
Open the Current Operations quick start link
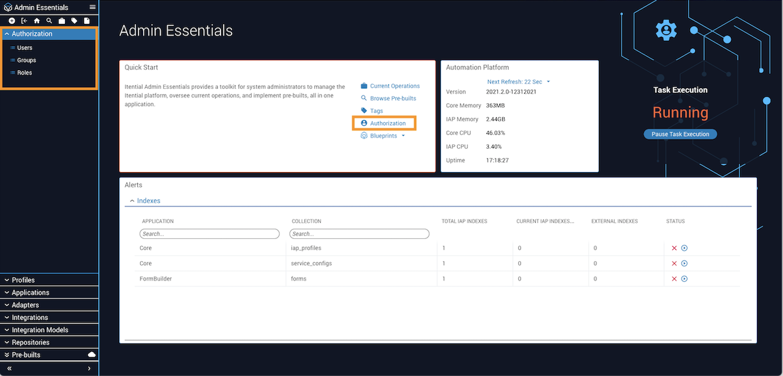[394, 86]
